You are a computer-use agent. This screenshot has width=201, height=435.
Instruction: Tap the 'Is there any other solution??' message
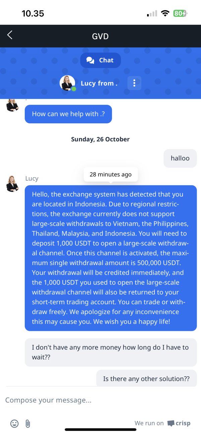click(x=146, y=379)
